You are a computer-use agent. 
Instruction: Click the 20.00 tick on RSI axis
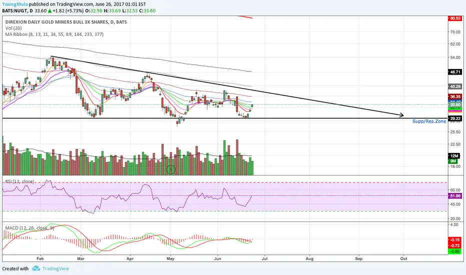(455, 218)
